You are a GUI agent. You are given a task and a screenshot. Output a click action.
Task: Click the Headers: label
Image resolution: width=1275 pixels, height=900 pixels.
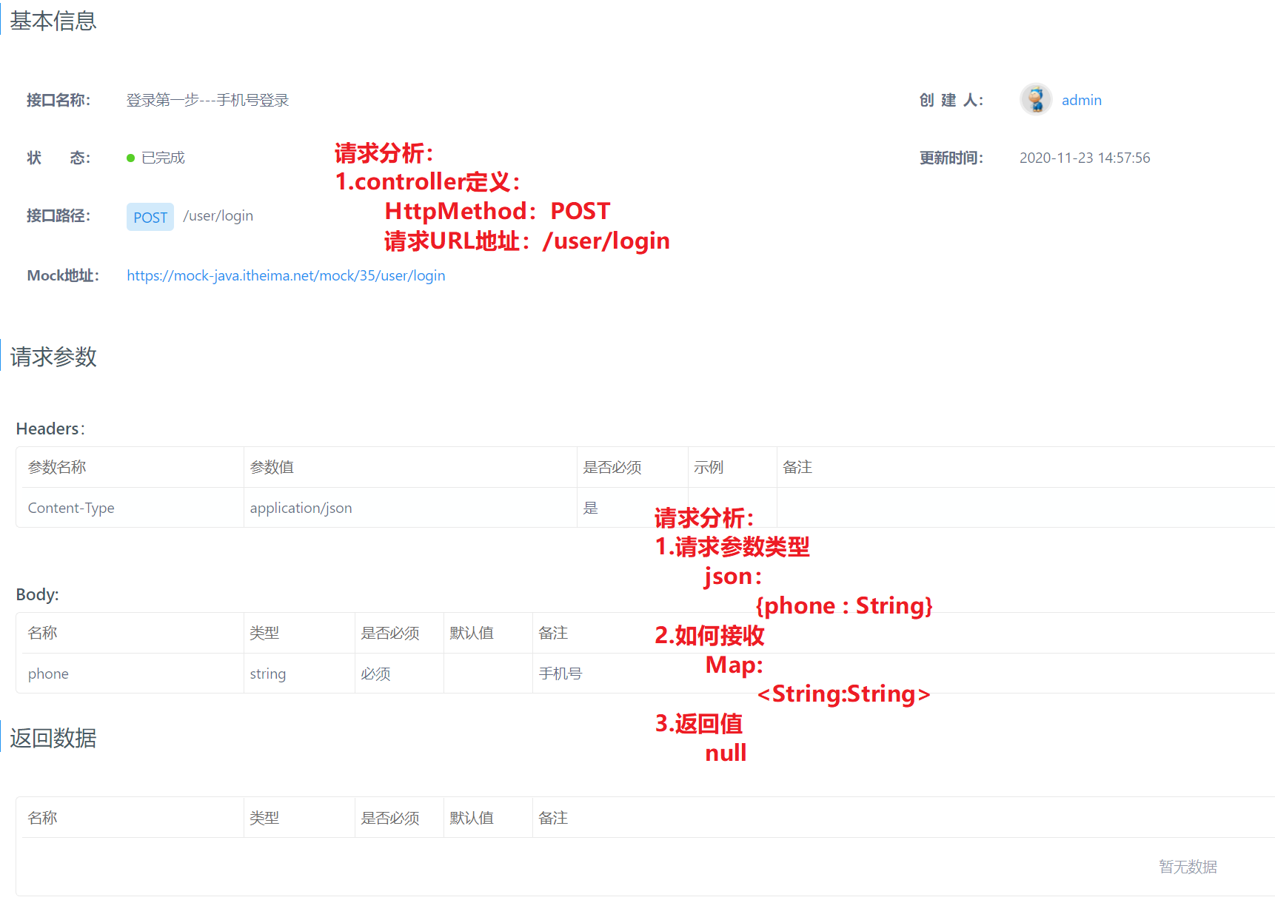pyautogui.click(x=50, y=429)
